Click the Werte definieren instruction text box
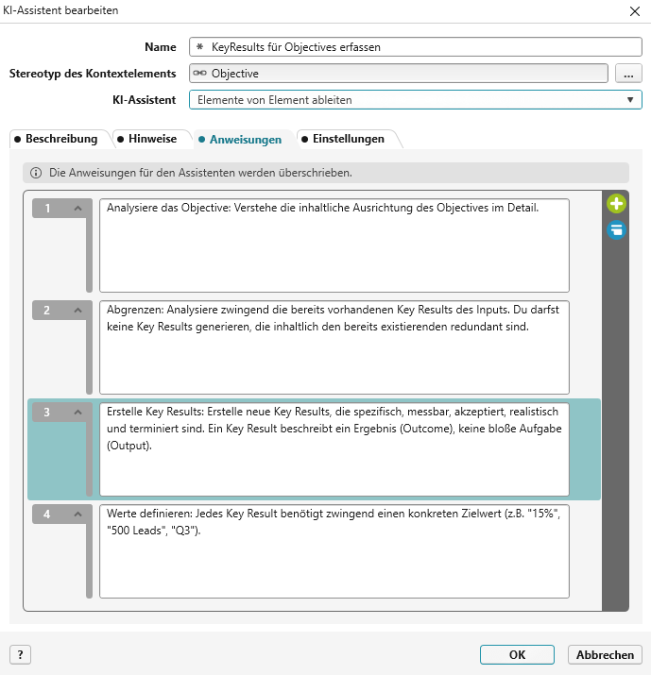Image resolution: width=651 pixels, height=675 pixels. point(334,550)
